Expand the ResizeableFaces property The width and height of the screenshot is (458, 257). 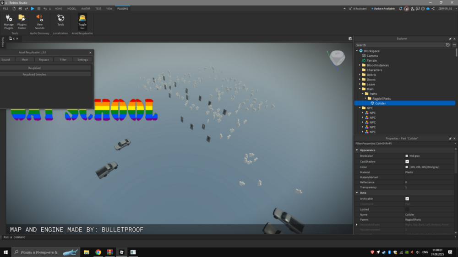[x=357, y=225]
